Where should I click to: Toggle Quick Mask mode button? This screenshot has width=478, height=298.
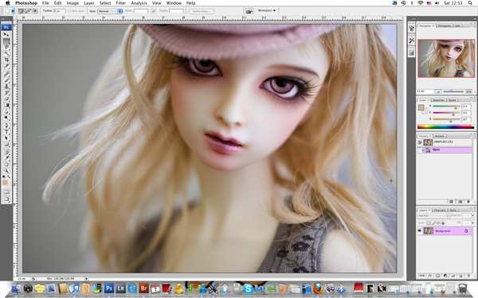[x=6, y=192]
